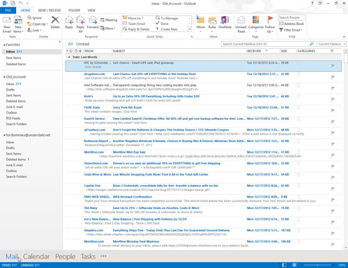Collapse the Date: Last Month group
Viewport: 348px width, 268px height.
click(69, 57)
